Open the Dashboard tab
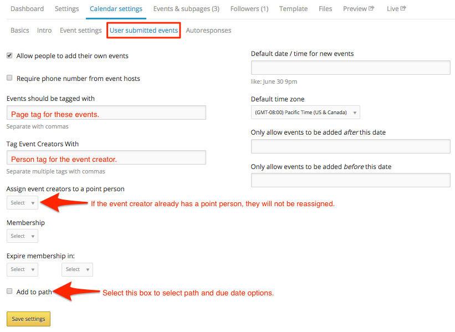Image resolution: width=455 pixels, height=332 pixels. (27, 9)
